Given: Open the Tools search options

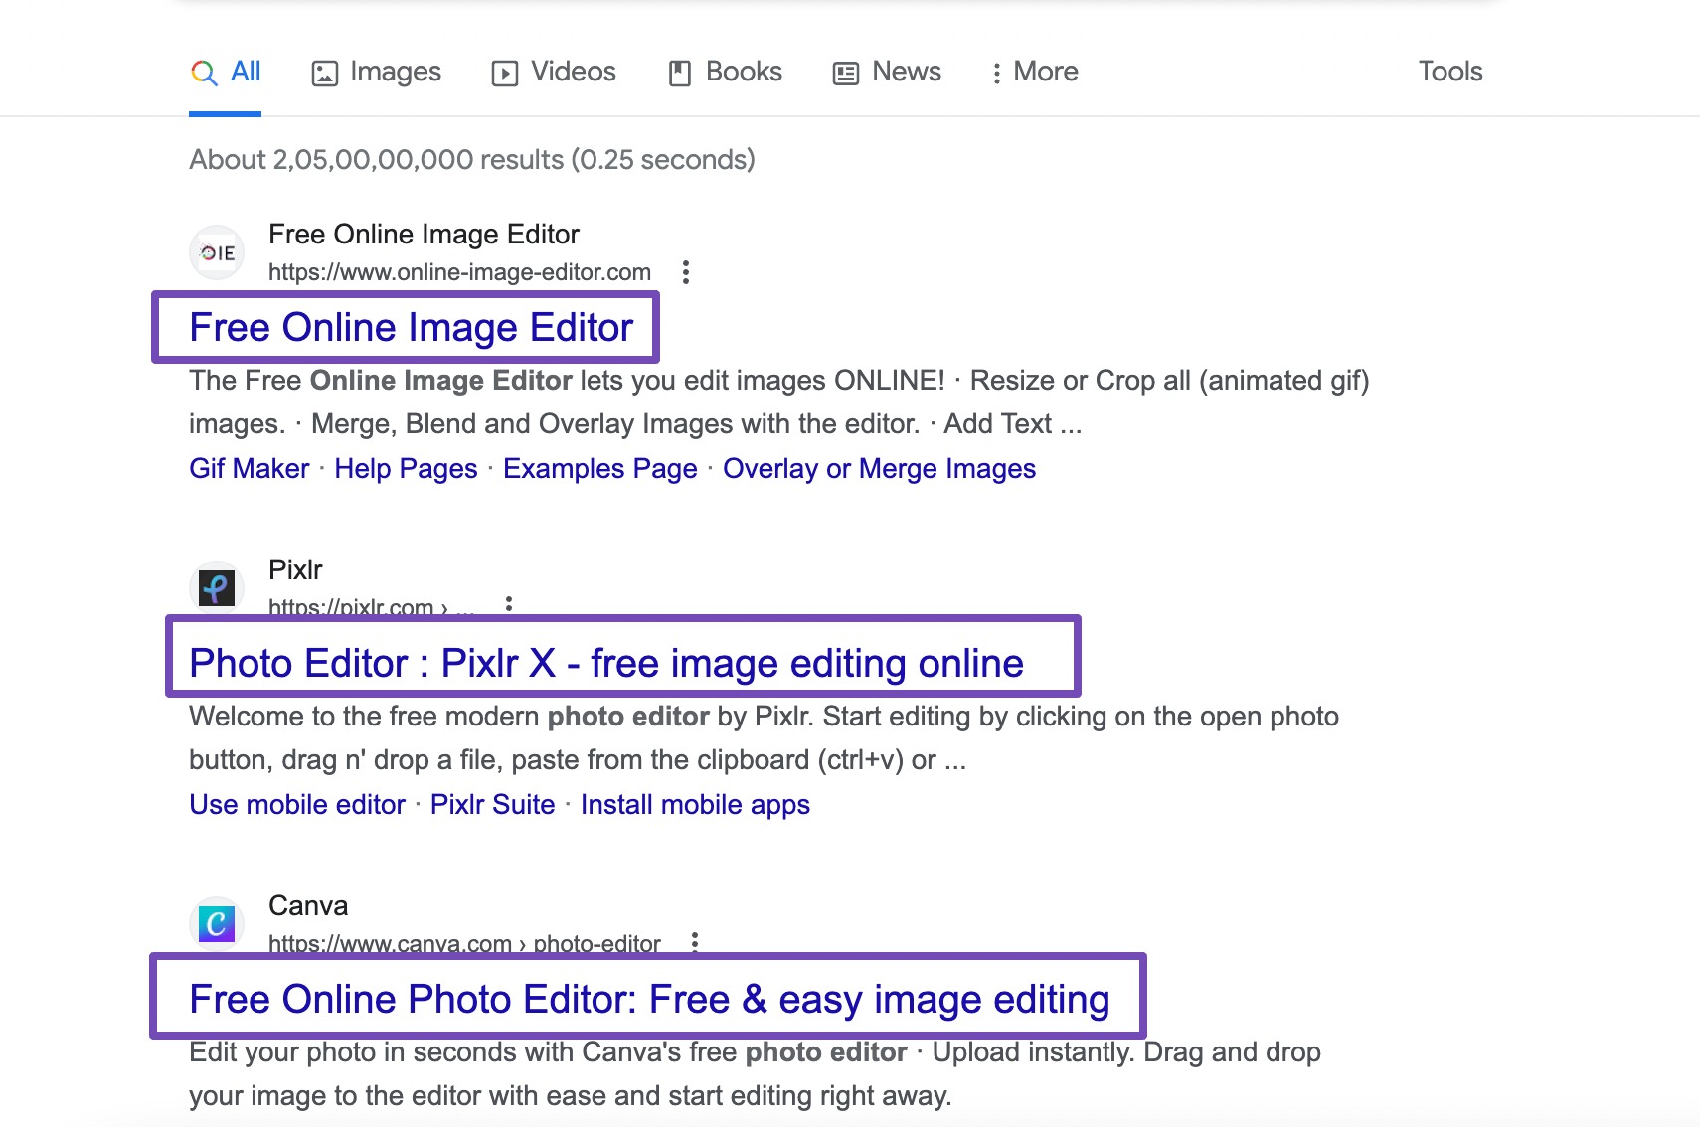Looking at the screenshot, I should pos(1450,72).
